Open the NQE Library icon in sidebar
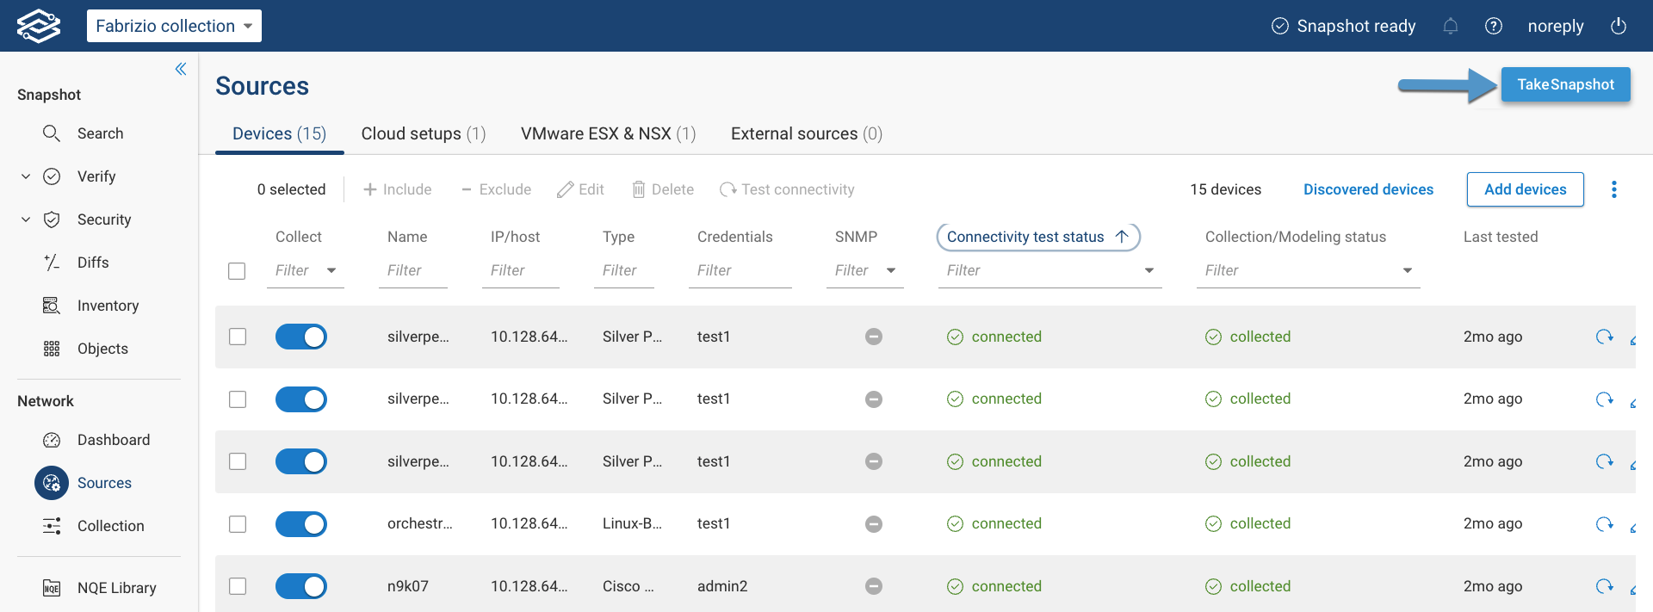 point(52,588)
